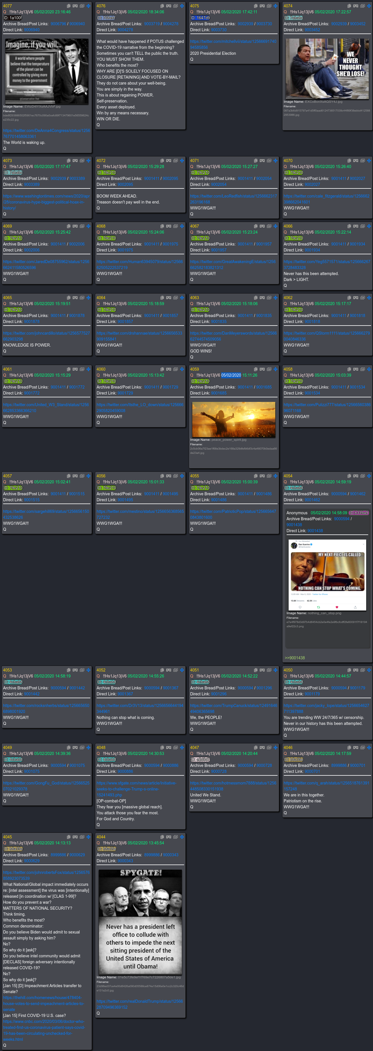Screen dimensions: 373x1051
Task: Click the copy icon on post 4057
Action: pyautogui.click(x=69, y=476)
